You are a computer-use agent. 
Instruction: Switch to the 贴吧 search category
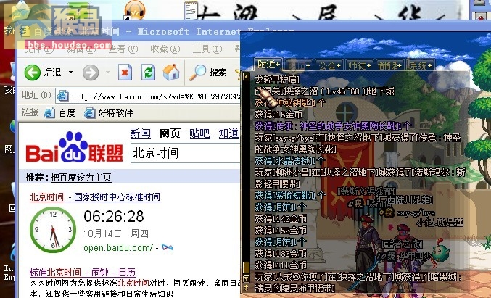[x=199, y=133]
